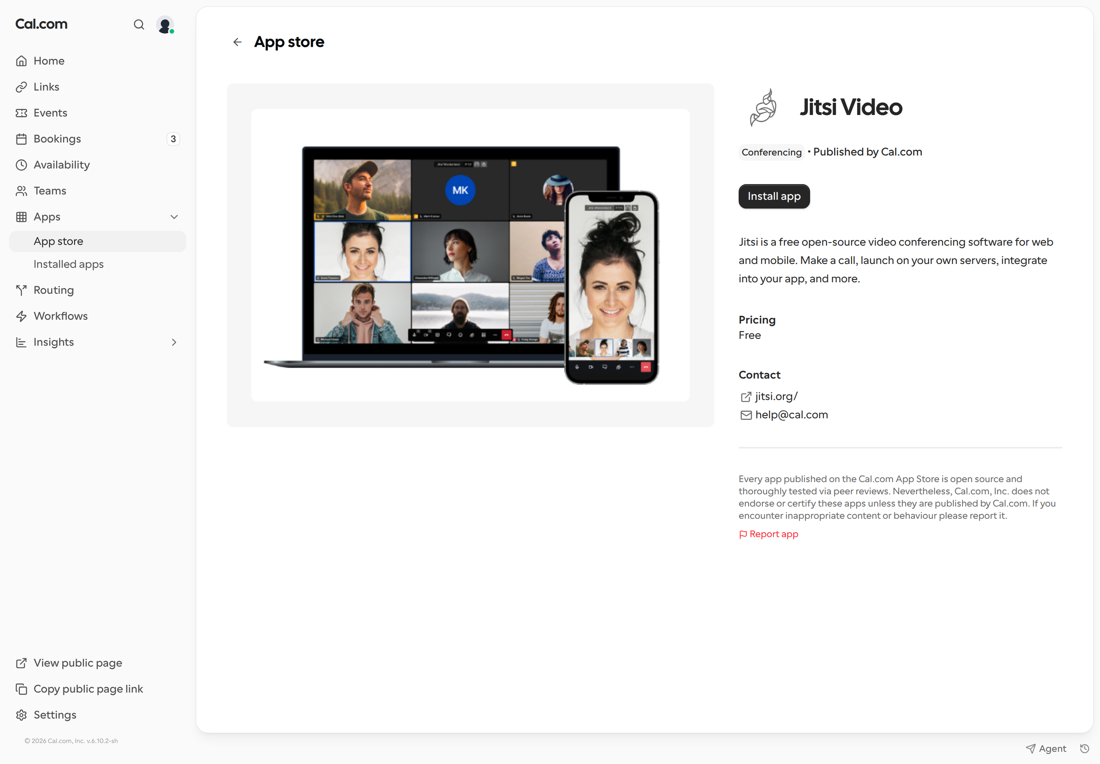Open Links in sidebar
Screen dimensions: 1100x764
coord(98,87)
